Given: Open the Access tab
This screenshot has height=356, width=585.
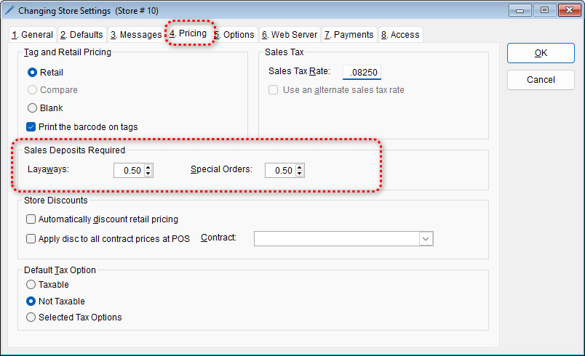Looking at the screenshot, I should 399,35.
